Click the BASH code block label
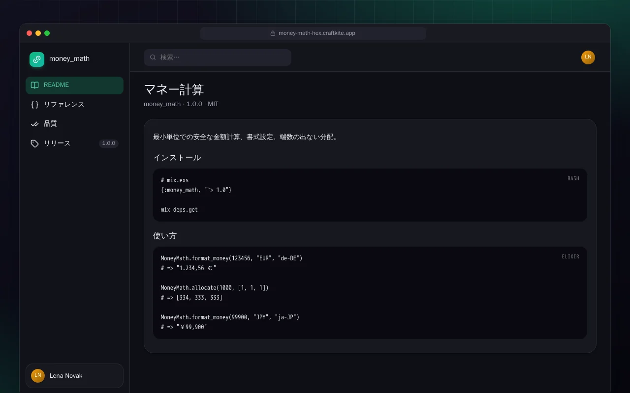Image resolution: width=630 pixels, height=393 pixels. coord(573,179)
